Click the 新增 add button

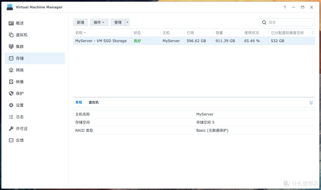(x=80, y=22)
